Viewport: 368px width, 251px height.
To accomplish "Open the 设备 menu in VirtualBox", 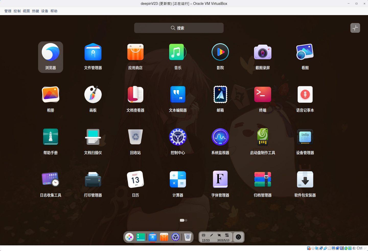I will tap(44, 11).
